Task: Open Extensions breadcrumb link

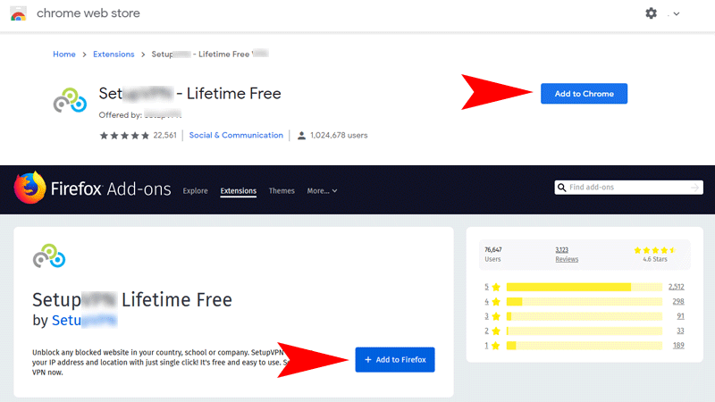Action: (x=114, y=54)
